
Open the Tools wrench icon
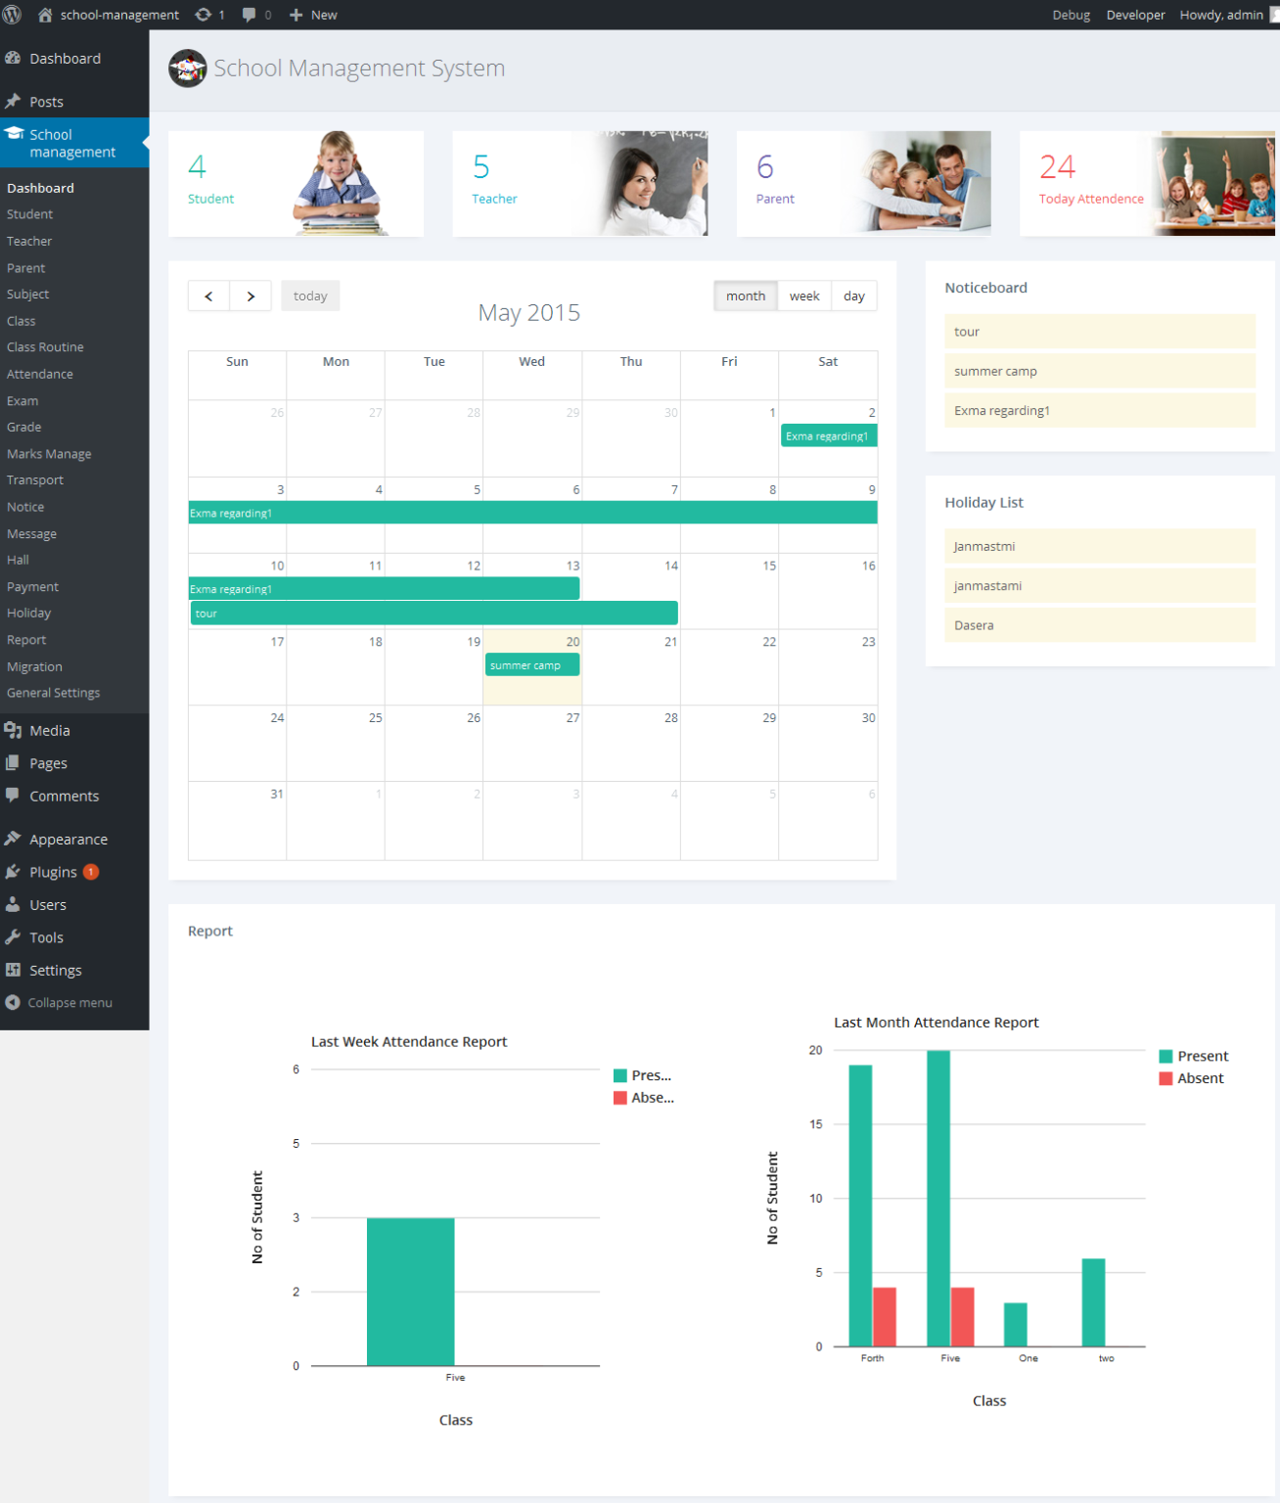pyautogui.click(x=13, y=936)
